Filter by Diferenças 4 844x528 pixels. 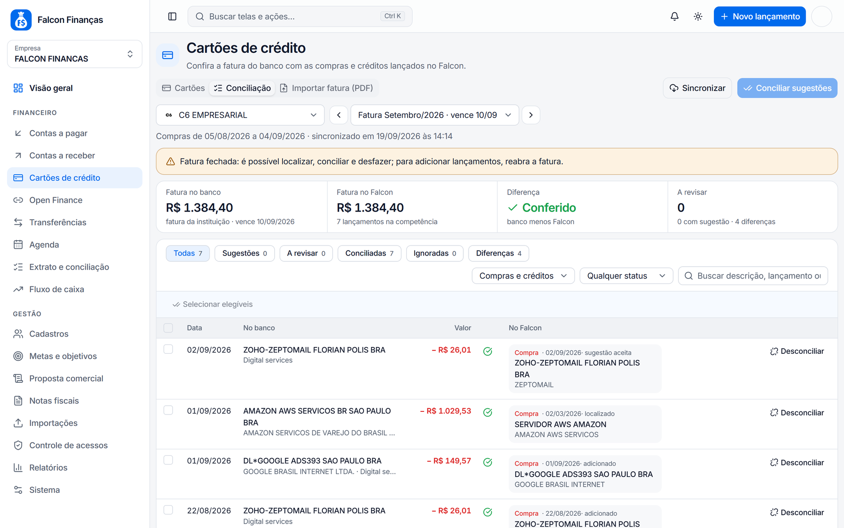tap(498, 253)
